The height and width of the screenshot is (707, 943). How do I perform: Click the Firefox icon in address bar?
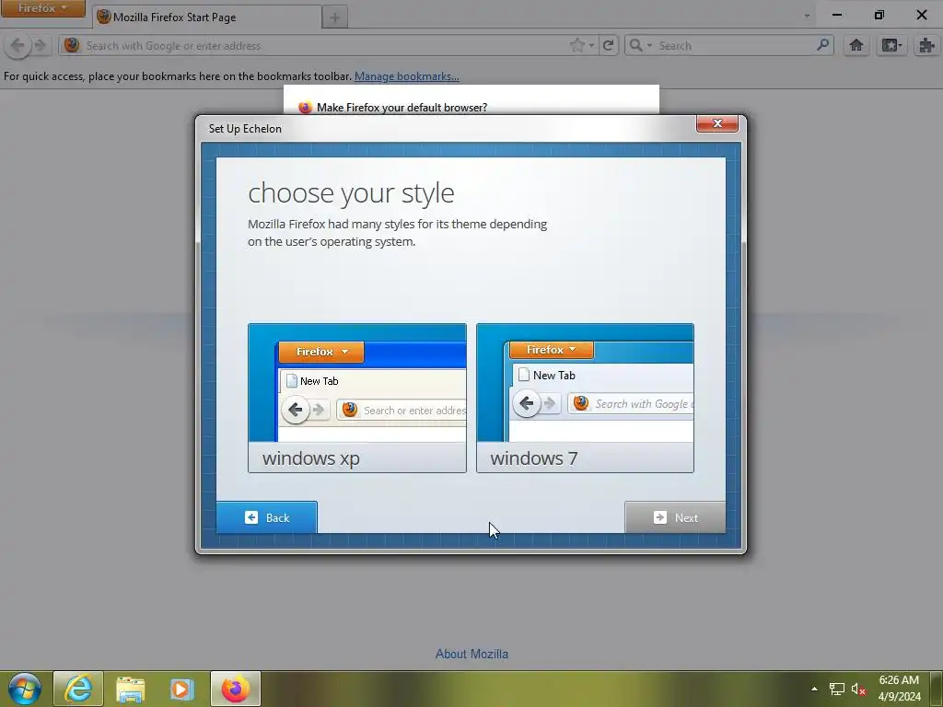point(72,46)
